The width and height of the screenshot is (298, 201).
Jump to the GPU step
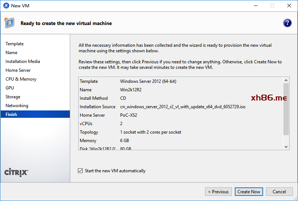pos(10,88)
